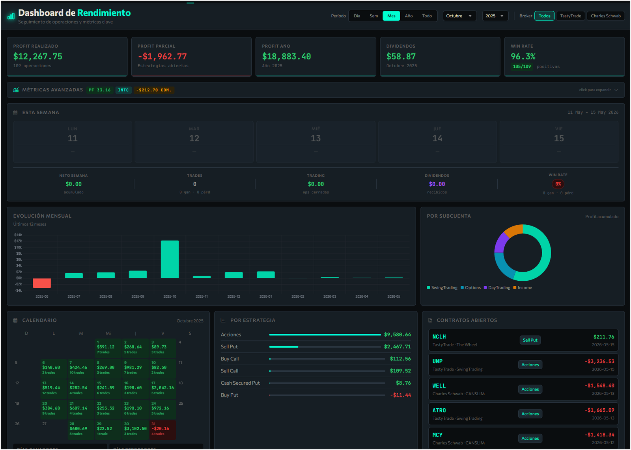This screenshot has width=631, height=450.
Task: Select MIÉ 13 day card
Action: [x=316, y=142]
